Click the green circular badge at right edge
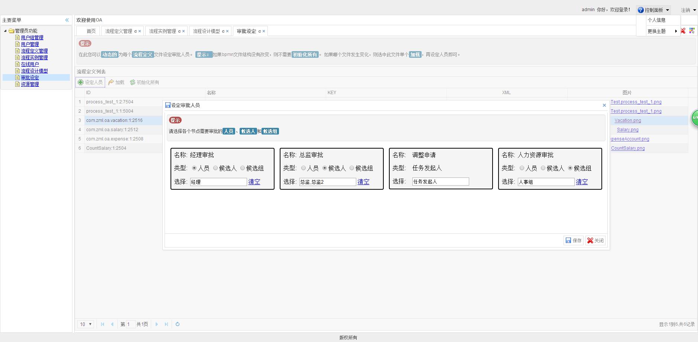Image resolution: width=698 pixels, height=342 pixels. [694, 117]
